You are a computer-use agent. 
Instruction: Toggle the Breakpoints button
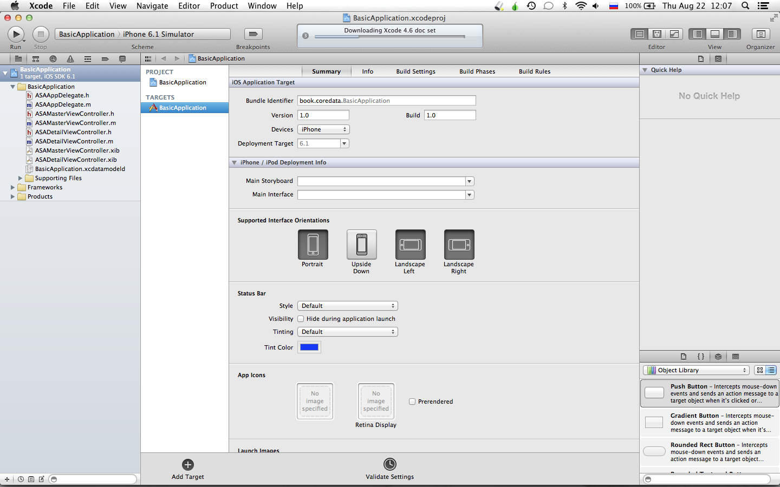[253, 34]
